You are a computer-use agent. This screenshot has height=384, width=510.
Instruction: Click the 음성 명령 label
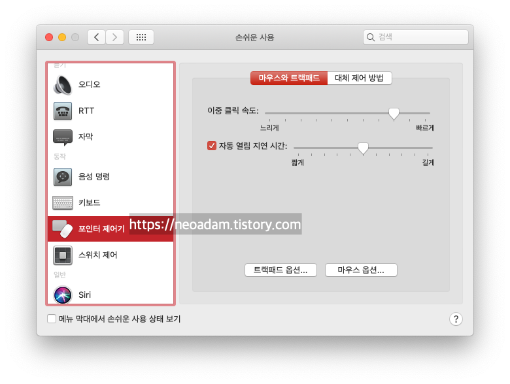point(94,176)
